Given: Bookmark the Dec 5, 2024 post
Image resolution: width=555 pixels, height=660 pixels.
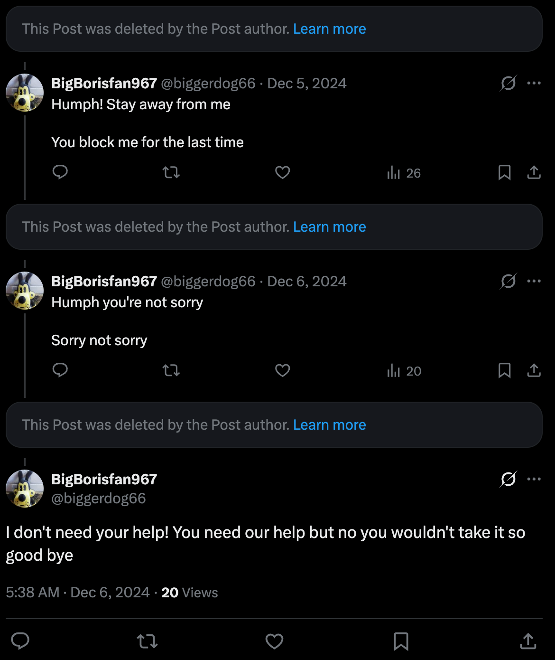Looking at the screenshot, I should point(505,172).
